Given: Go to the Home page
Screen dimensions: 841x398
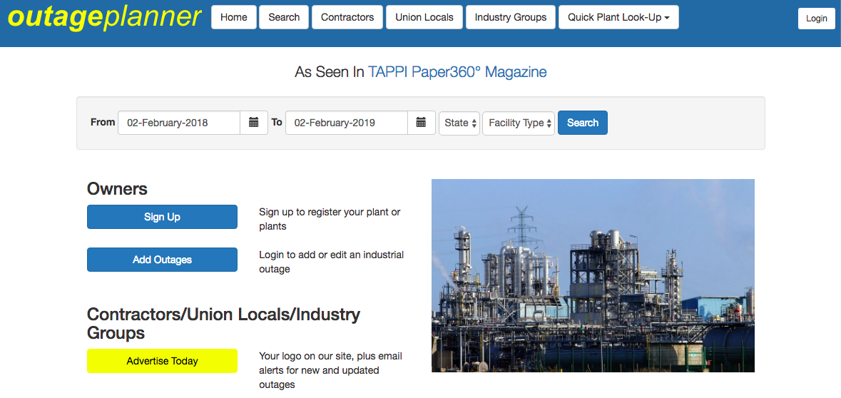Looking at the screenshot, I should tap(234, 17).
